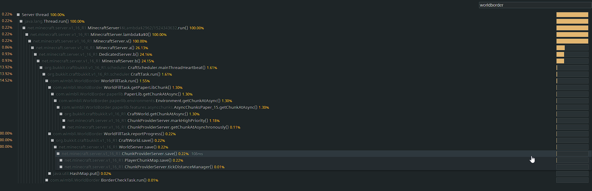Collapse the java.lang.Thread.run() node

click(21, 21)
